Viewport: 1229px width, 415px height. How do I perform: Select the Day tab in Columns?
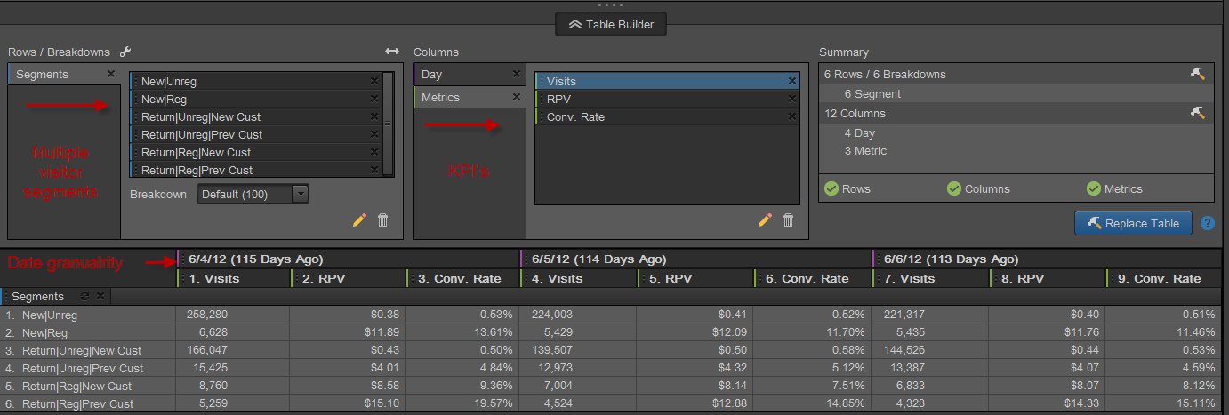[462, 75]
